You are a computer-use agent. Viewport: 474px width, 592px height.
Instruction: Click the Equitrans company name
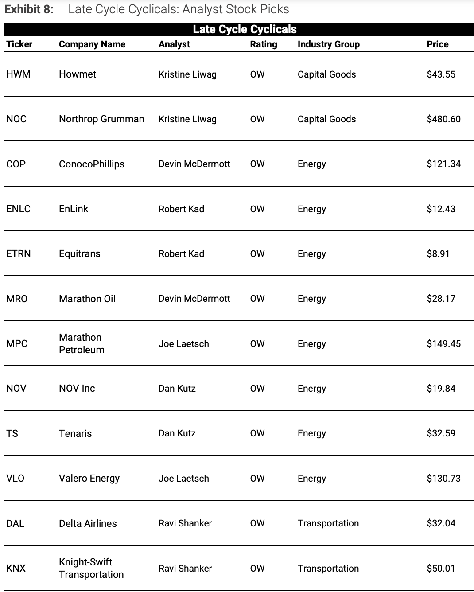click(x=80, y=254)
